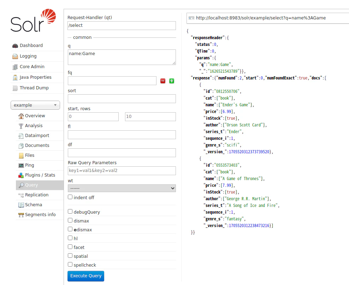Image resolution: width=349 pixels, height=285 pixels.
Task: Focus the rows field showing 10
Action: 150,117
